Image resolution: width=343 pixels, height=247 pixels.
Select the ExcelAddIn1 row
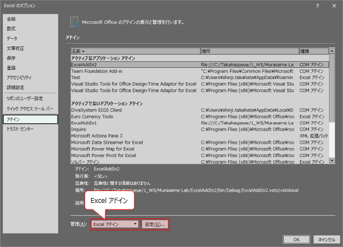(200, 123)
